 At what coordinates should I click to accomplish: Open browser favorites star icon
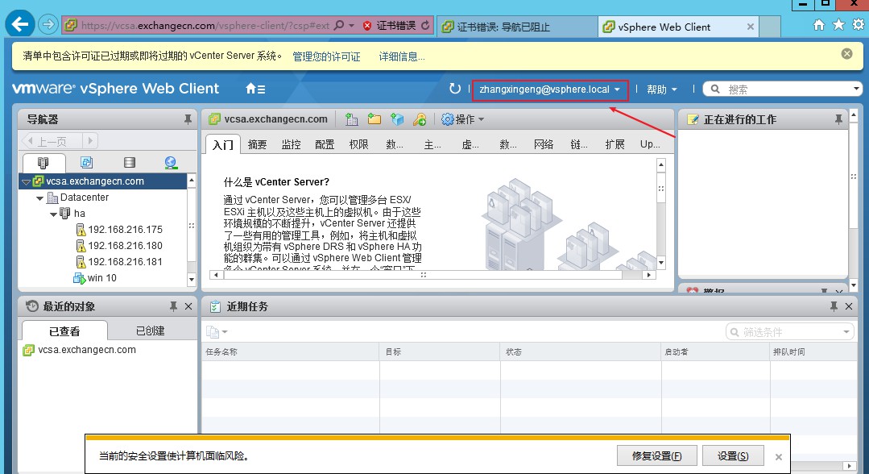pyautogui.click(x=838, y=25)
